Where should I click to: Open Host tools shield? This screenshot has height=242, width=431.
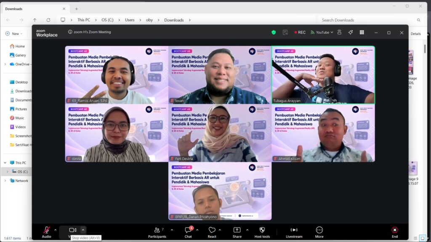(262, 232)
